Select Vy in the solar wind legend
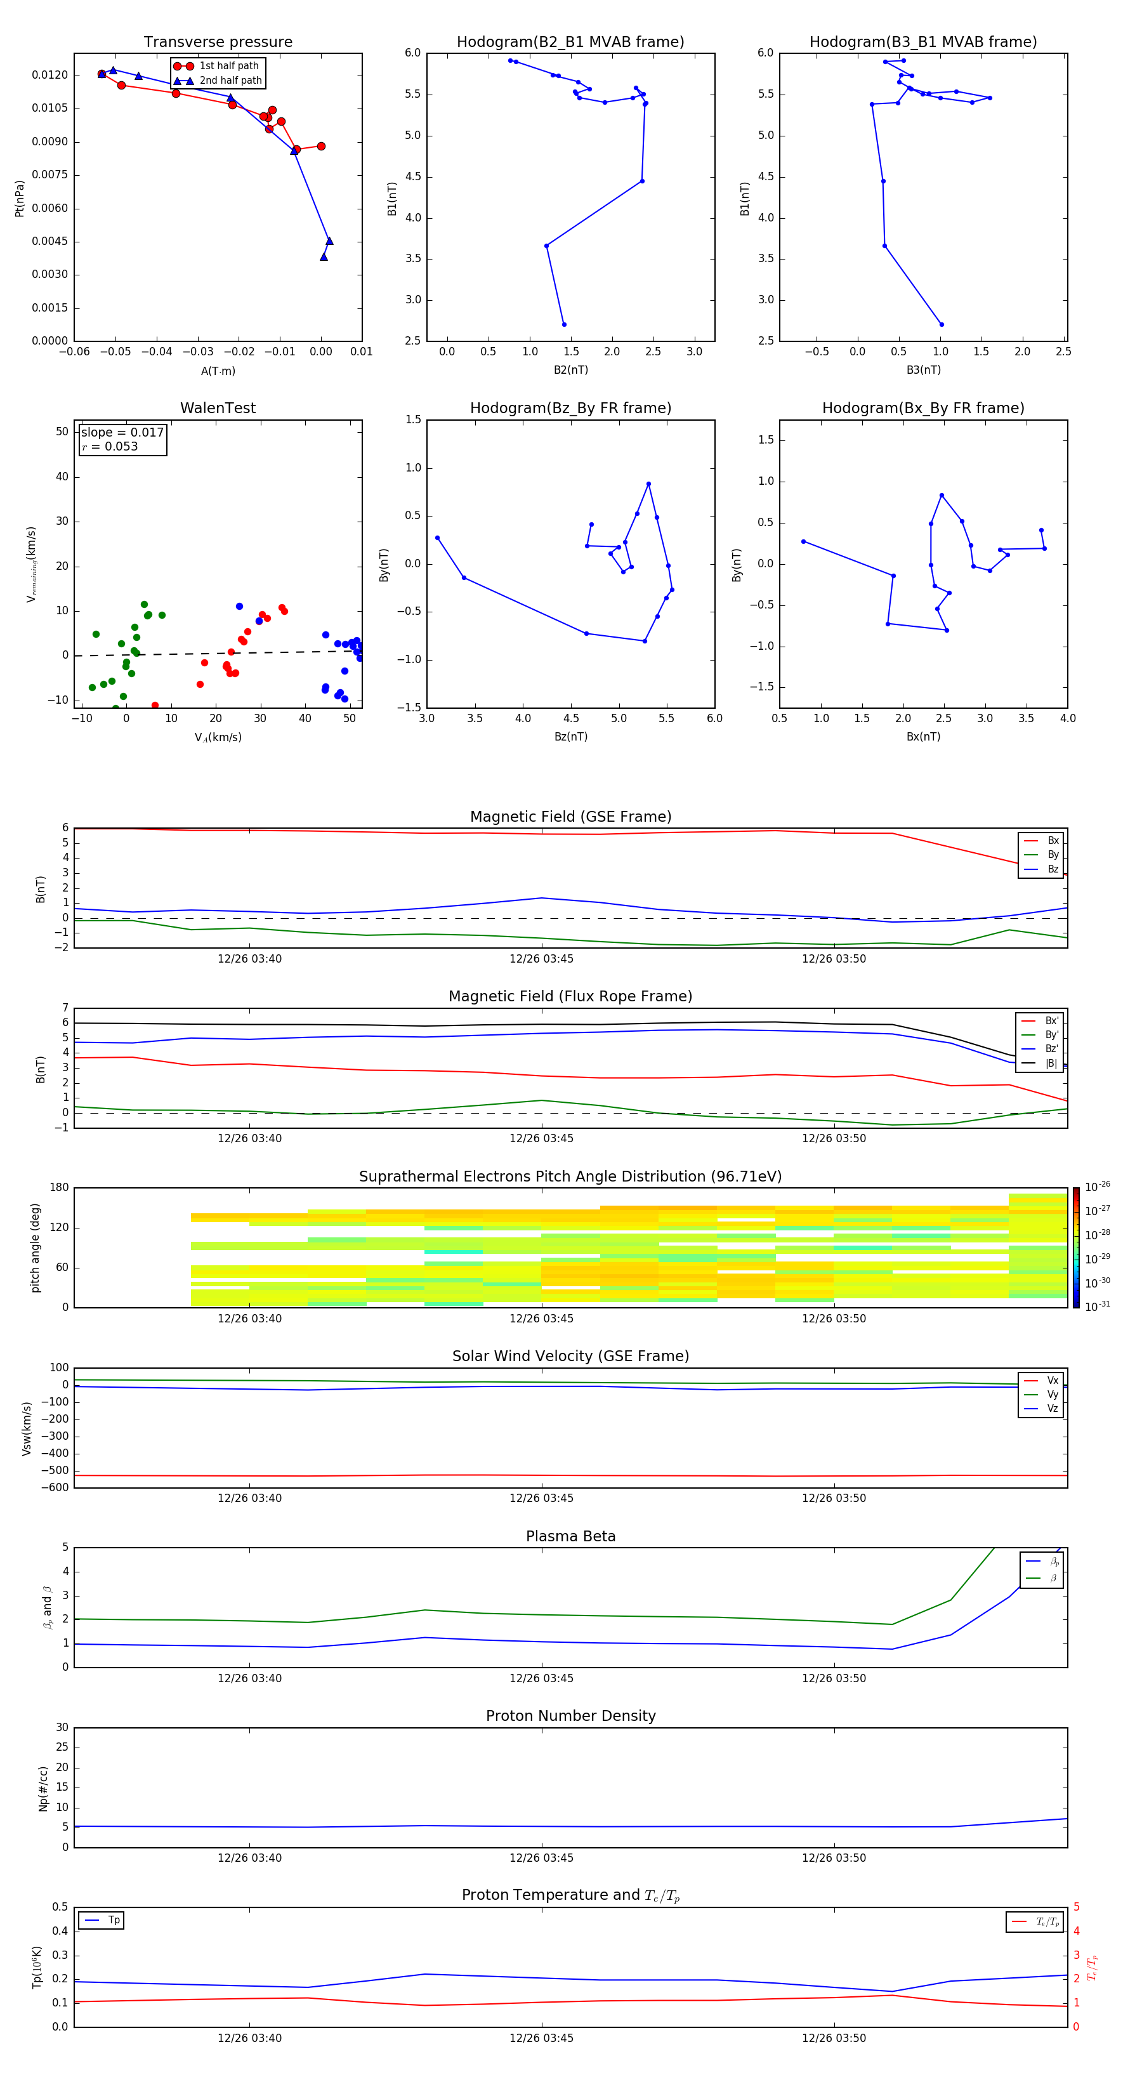 point(1041,1394)
